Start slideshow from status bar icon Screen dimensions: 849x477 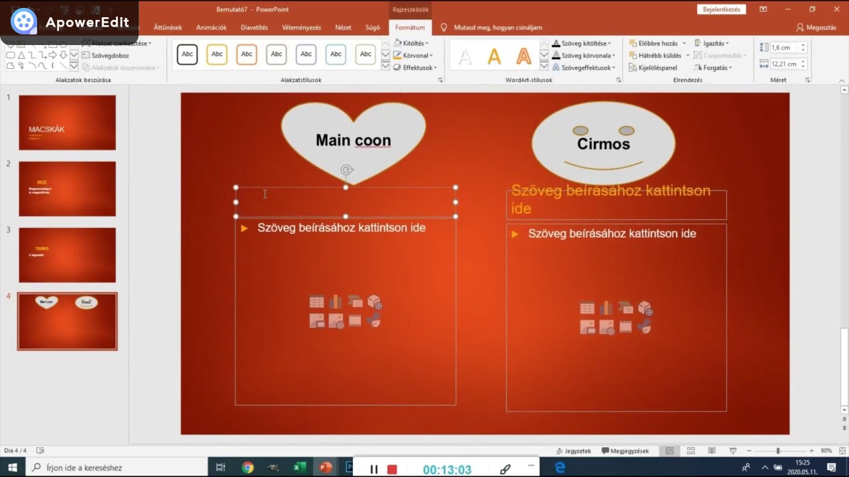[x=732, y=450]
